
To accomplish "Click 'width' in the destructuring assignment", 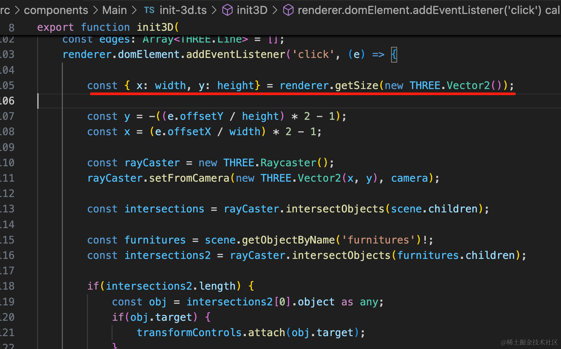I will pyautogui.click(x=171, y=85).
